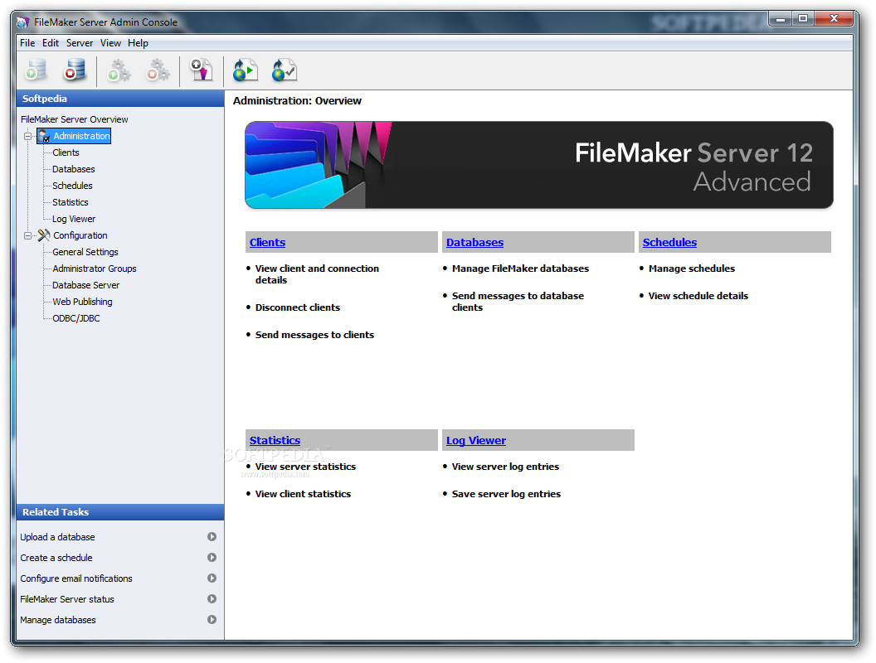Follow the Schedules link in overview
This screenshot has height=663, width=876.
click(x=669, y=242)
